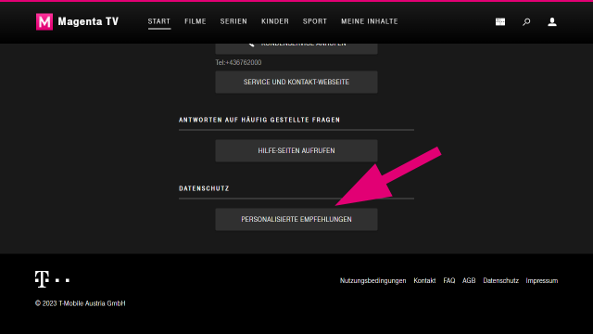Open the FILME menu item
Image resolution: width=593 pixels, height=334 pixels.
[196, 21]
